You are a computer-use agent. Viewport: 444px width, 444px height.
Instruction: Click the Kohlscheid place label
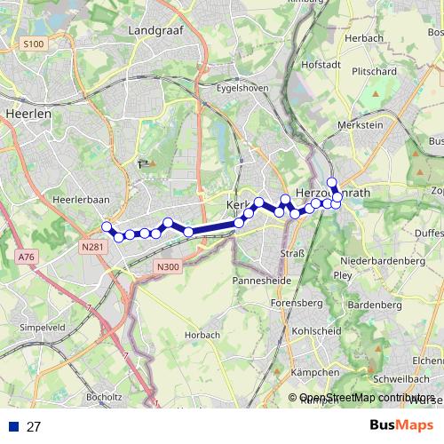tap(316, 331)
